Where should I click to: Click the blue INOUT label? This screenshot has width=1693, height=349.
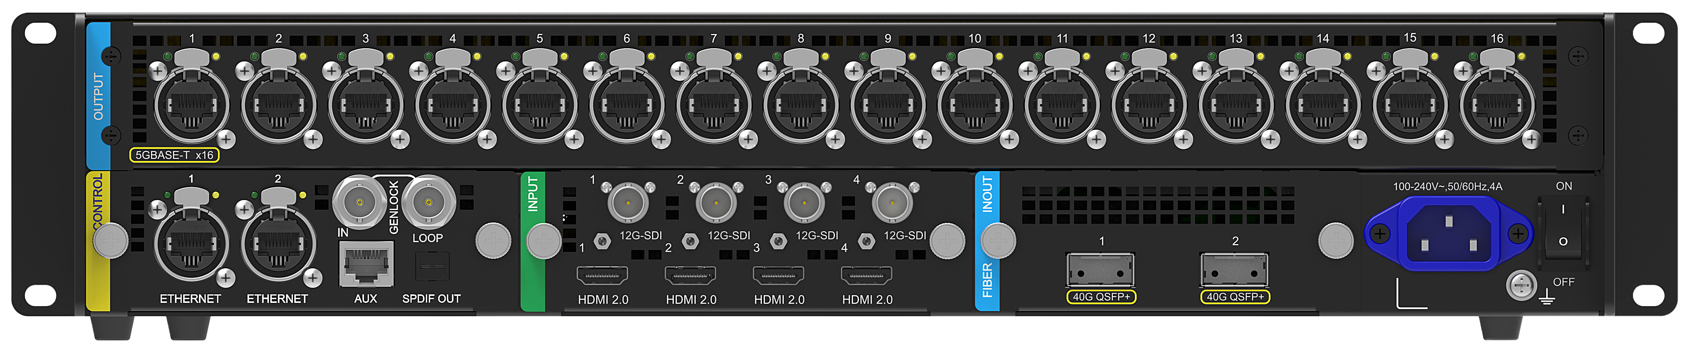(987, 194)
